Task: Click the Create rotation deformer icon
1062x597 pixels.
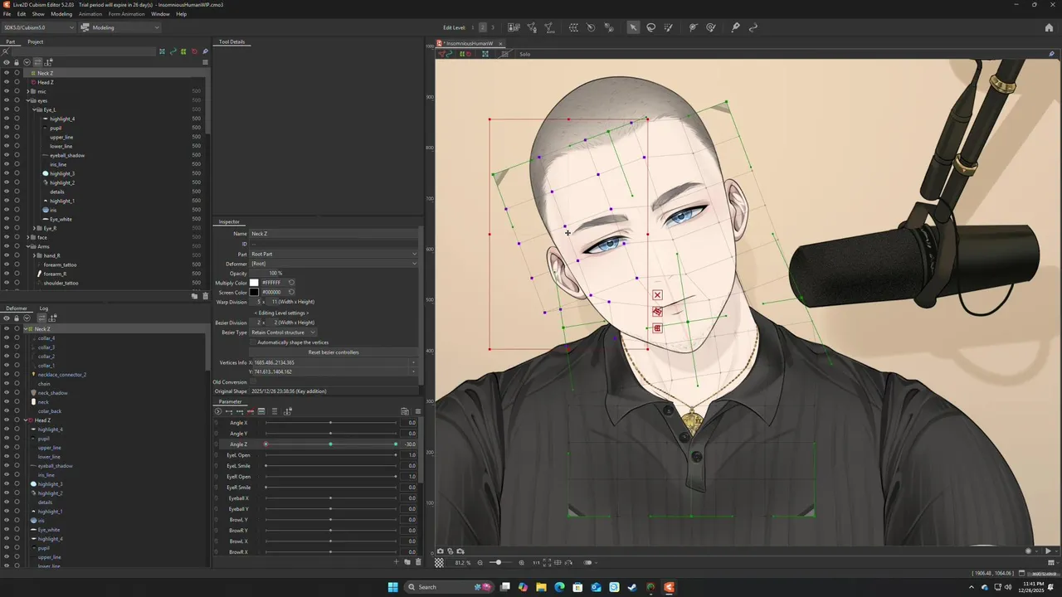Action: pos(591,27)
